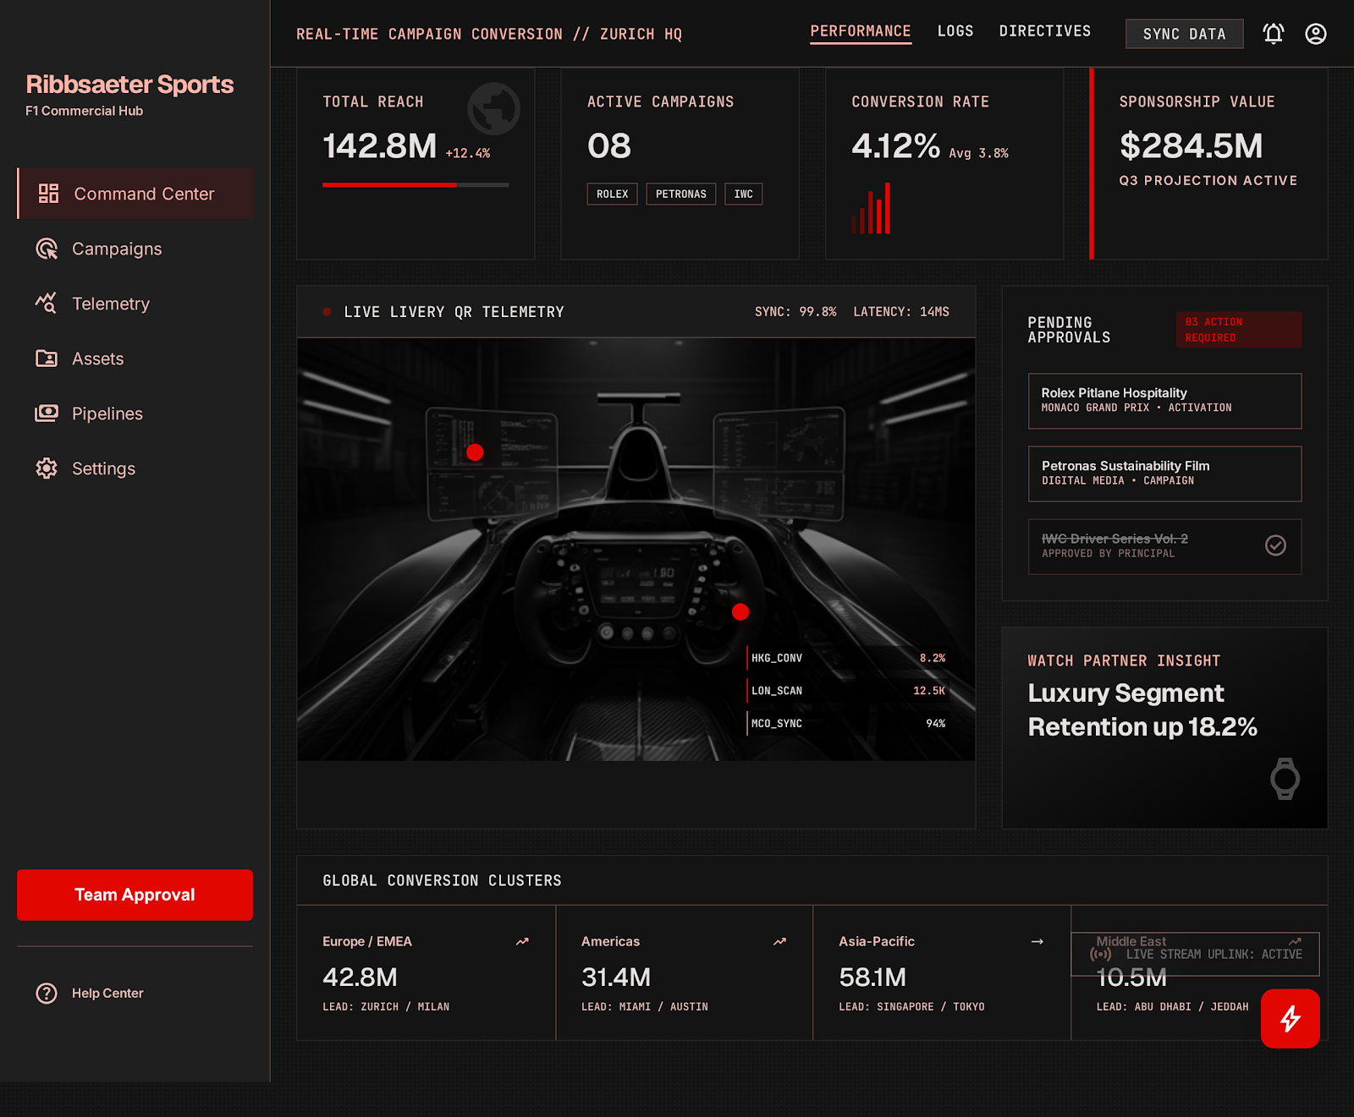Screen dimensions: 1354x1117
Task: Click Luxury Segment Retention insight headline
Action: click(x=1142, y=709)
